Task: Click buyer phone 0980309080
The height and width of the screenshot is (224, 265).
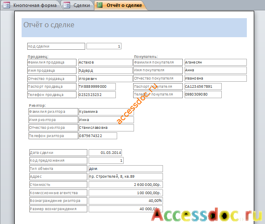Action: click(x=203, y=94)
